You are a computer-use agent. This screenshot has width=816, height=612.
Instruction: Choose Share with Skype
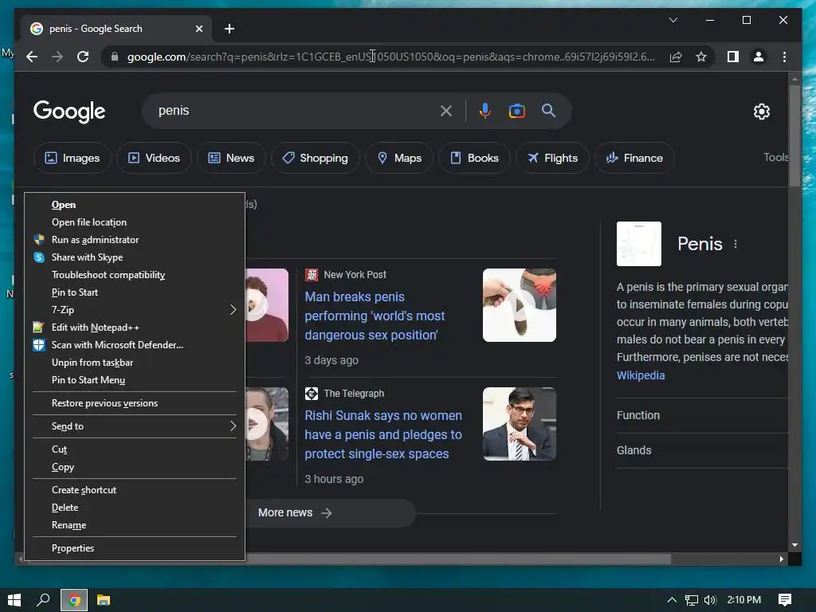(x=134, y=257)
